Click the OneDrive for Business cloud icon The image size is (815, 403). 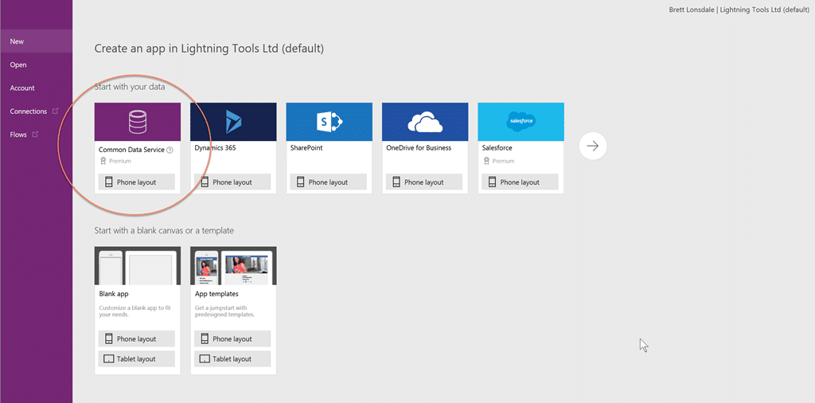(425, 122)
